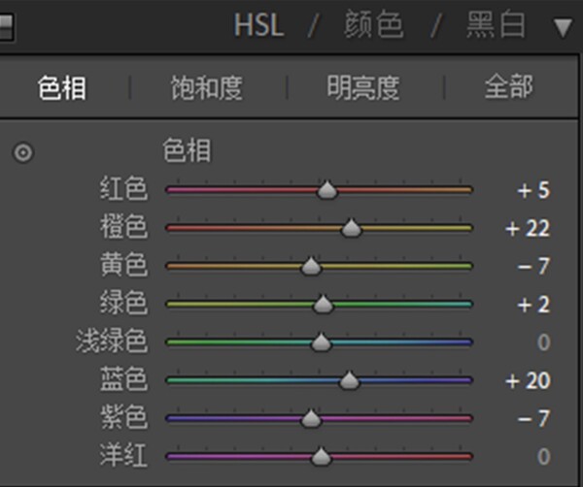Click the 橙色 value field showing +22
Image resolution: width=583 pixels, height=487 pixels.
528,228
